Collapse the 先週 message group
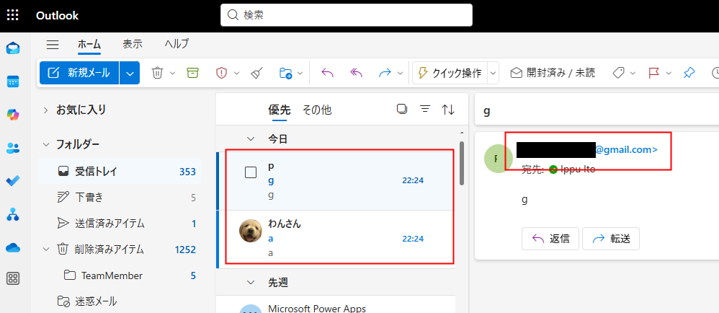 pyautogui.click(x=251, y=283)
